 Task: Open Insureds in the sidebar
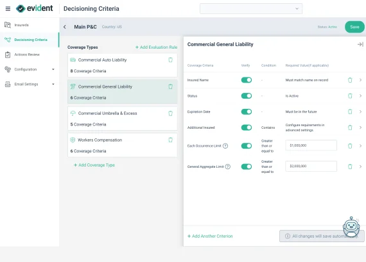pos(30,25)
